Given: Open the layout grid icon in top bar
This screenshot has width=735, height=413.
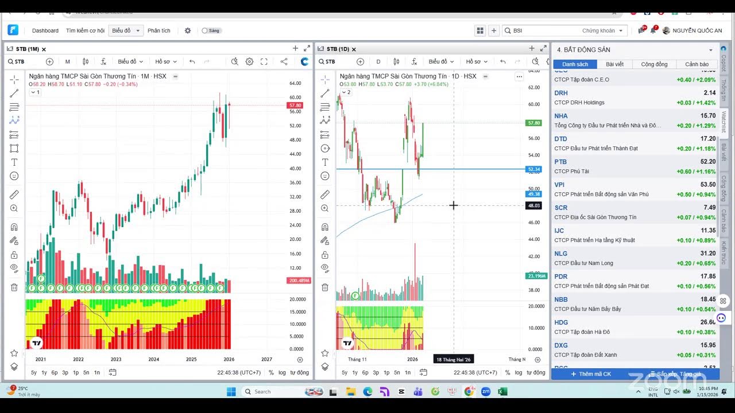Looking at the screenshot, I should (x=480, y=30).
